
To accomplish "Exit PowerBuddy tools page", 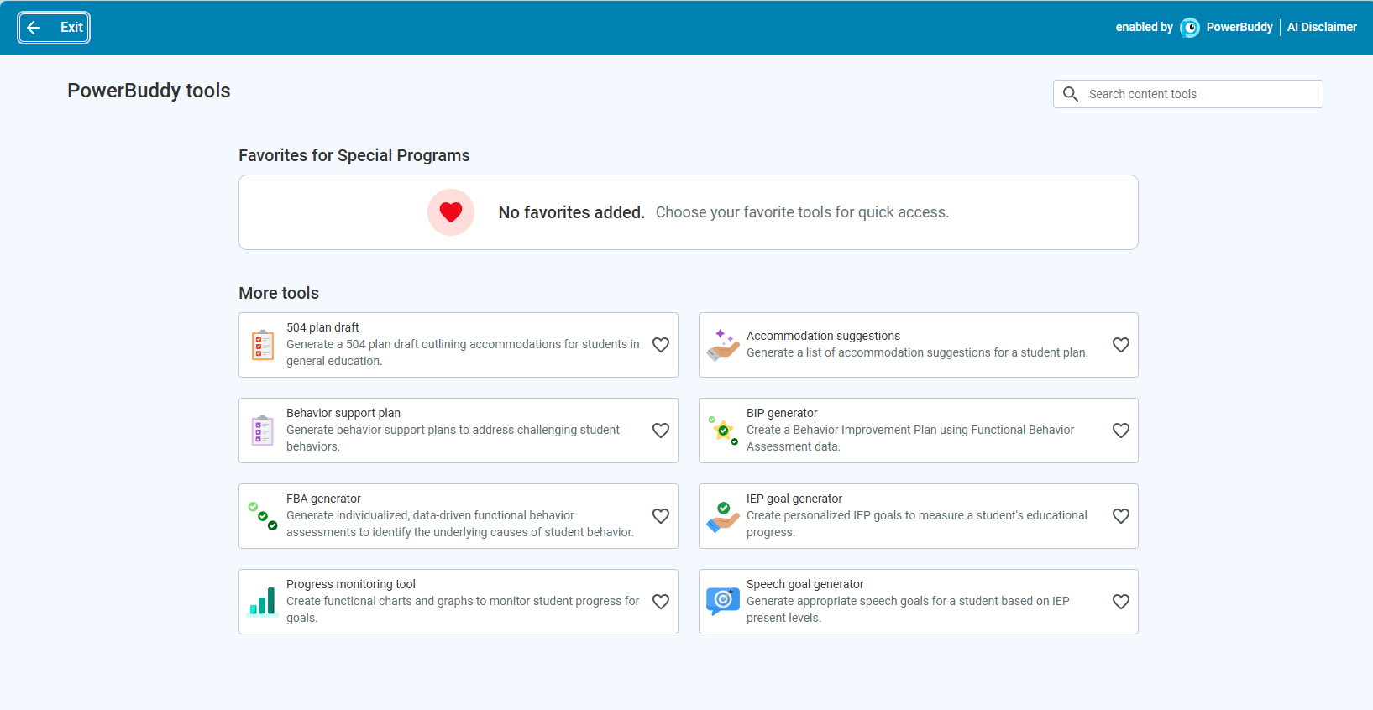I will (x=54, y=28).
